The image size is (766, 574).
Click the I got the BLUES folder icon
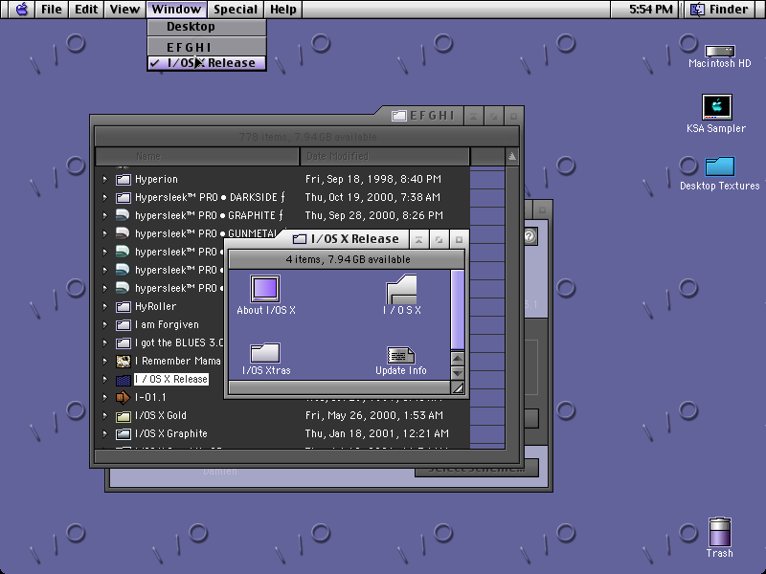pyautogui.click(x=124, y=343)
